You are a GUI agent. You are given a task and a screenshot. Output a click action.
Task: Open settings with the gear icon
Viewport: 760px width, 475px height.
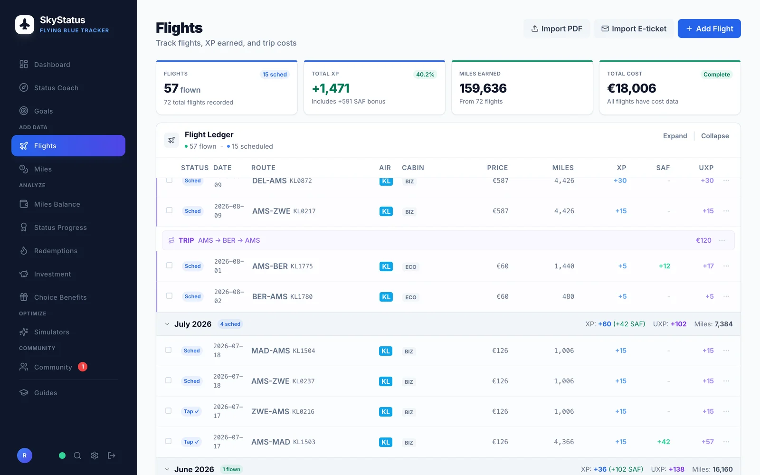tap(95, 456)
